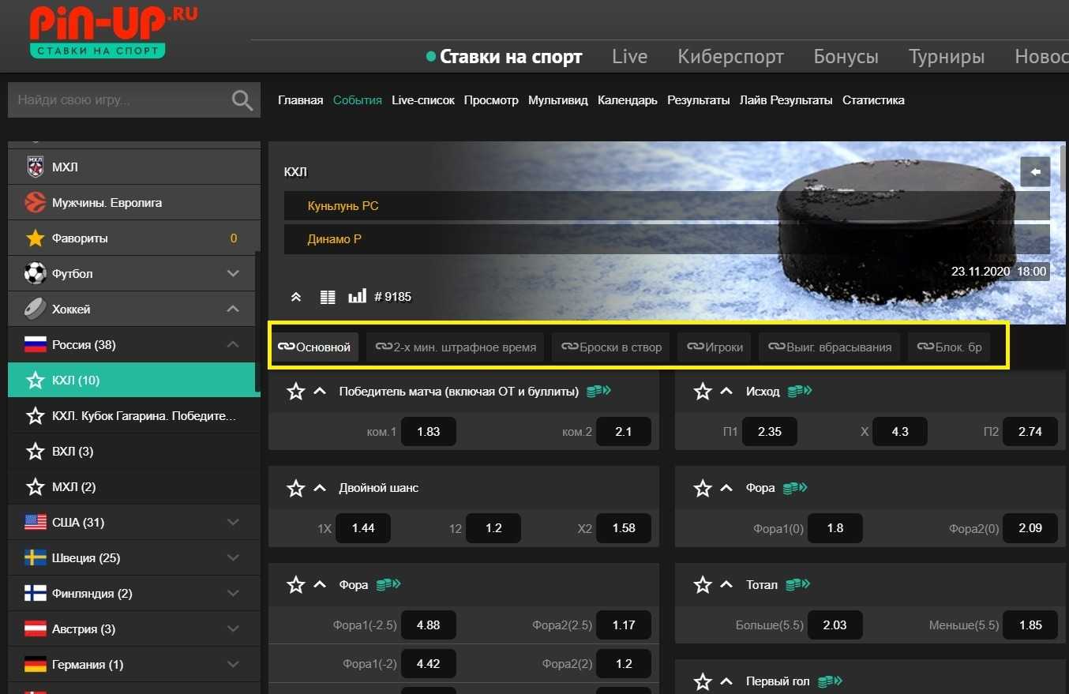Expand the США (31) country list
Screen dimensions: 1069x694
point(233,522)
